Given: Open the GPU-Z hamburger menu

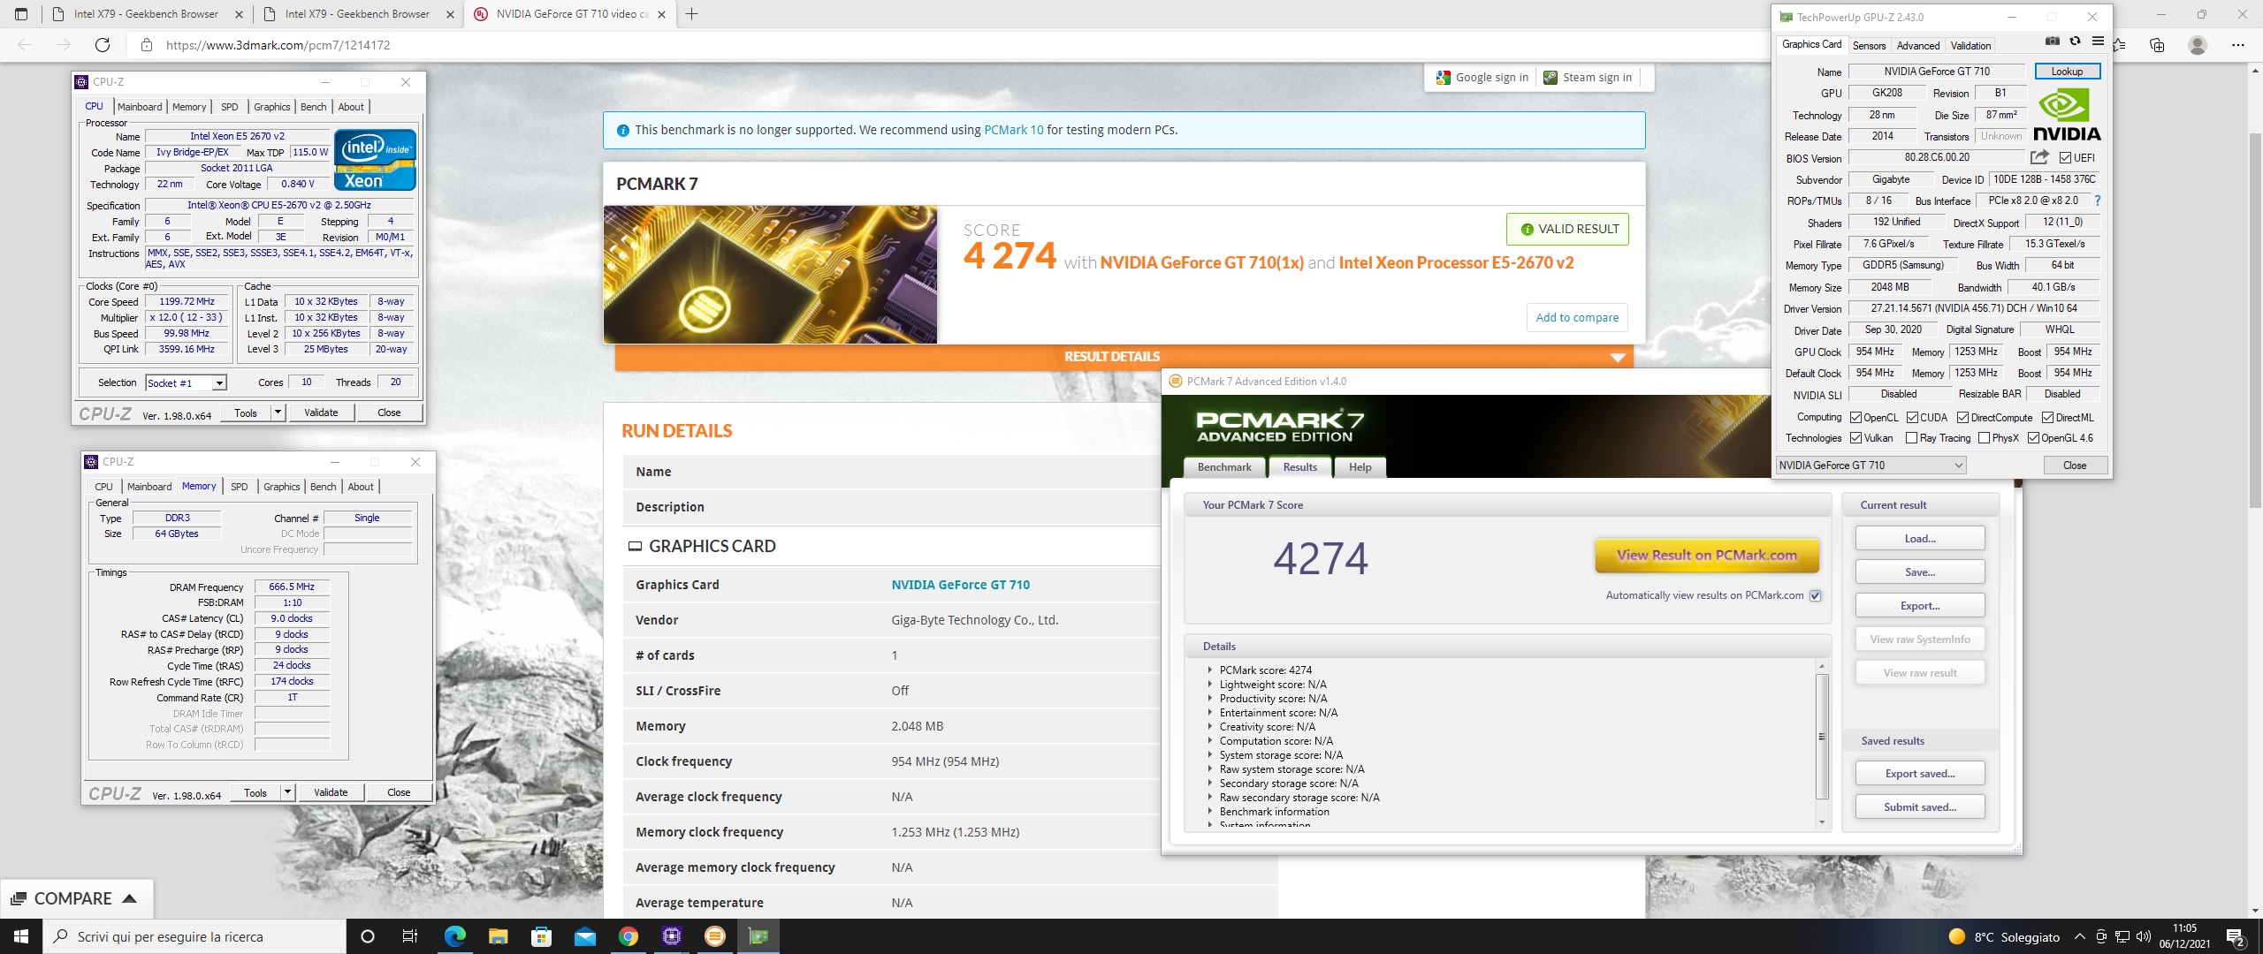Looking at the screenshot, I should coord(2098,42).
